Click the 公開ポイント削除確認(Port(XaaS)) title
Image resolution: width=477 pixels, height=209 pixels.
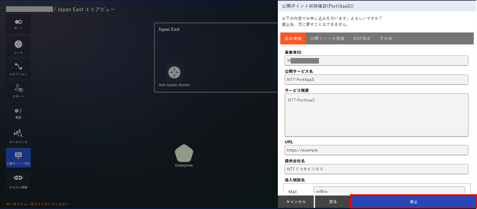(x=318, y=6)
